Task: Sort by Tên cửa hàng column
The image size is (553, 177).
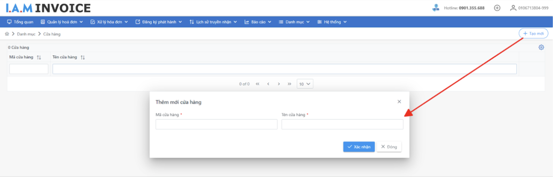Action: pos(83,57)
